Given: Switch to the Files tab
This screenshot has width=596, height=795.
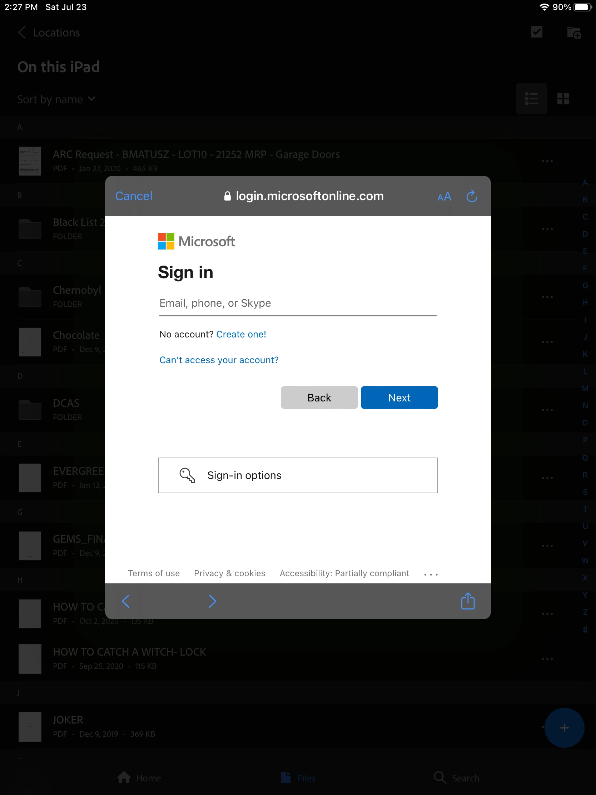Looking at the screenshot, I should 298,778.
